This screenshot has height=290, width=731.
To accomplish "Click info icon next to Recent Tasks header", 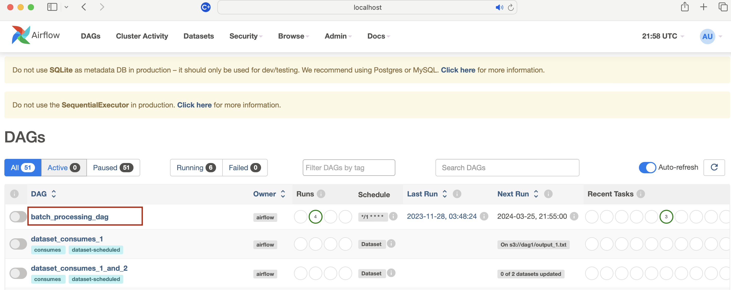I will point(640,194).
